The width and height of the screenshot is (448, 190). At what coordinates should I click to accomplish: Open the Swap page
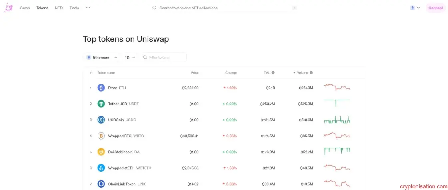(25, 8)
